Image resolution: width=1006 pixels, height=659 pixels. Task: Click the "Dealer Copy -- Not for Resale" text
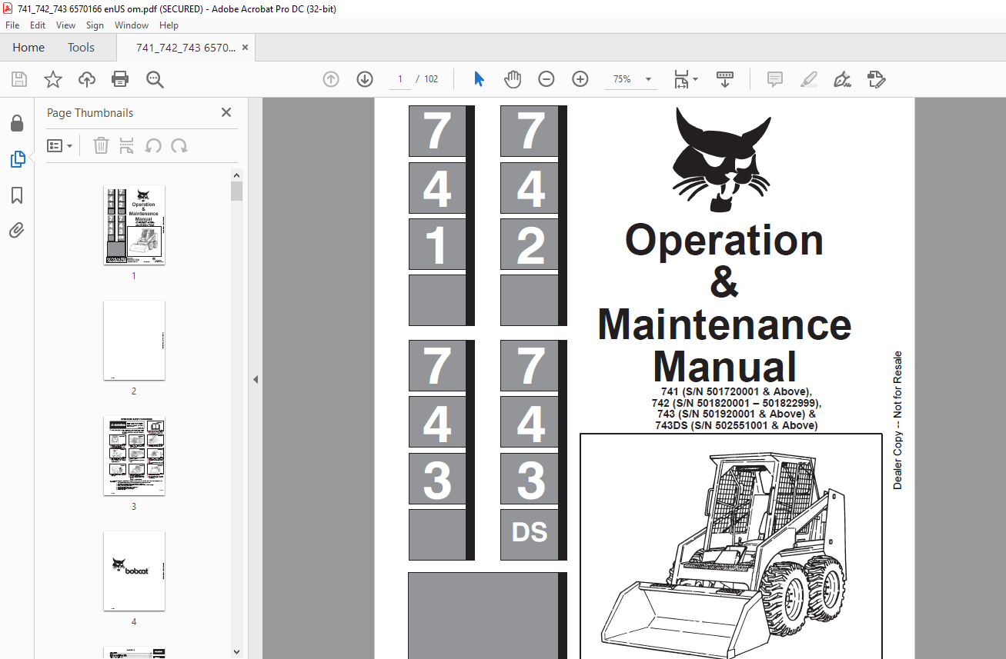897,421
